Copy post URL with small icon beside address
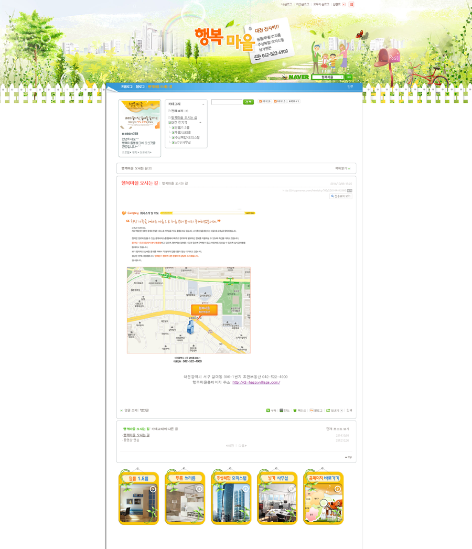The height and width of the screenshot is (549, 472). [349, 190]
